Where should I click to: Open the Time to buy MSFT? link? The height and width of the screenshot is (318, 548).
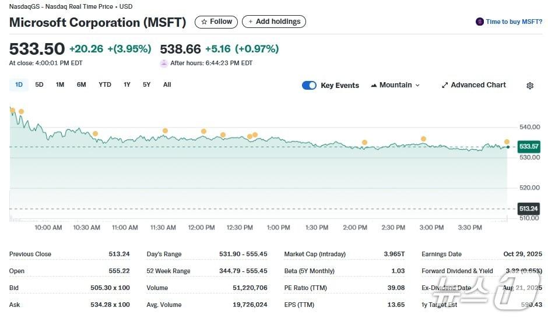[x=514, y=22]
